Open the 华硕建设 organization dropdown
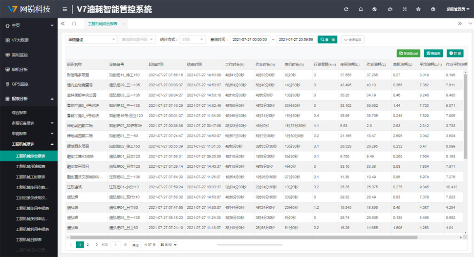This screenshot has width=474, height=257. coord(91,40)
